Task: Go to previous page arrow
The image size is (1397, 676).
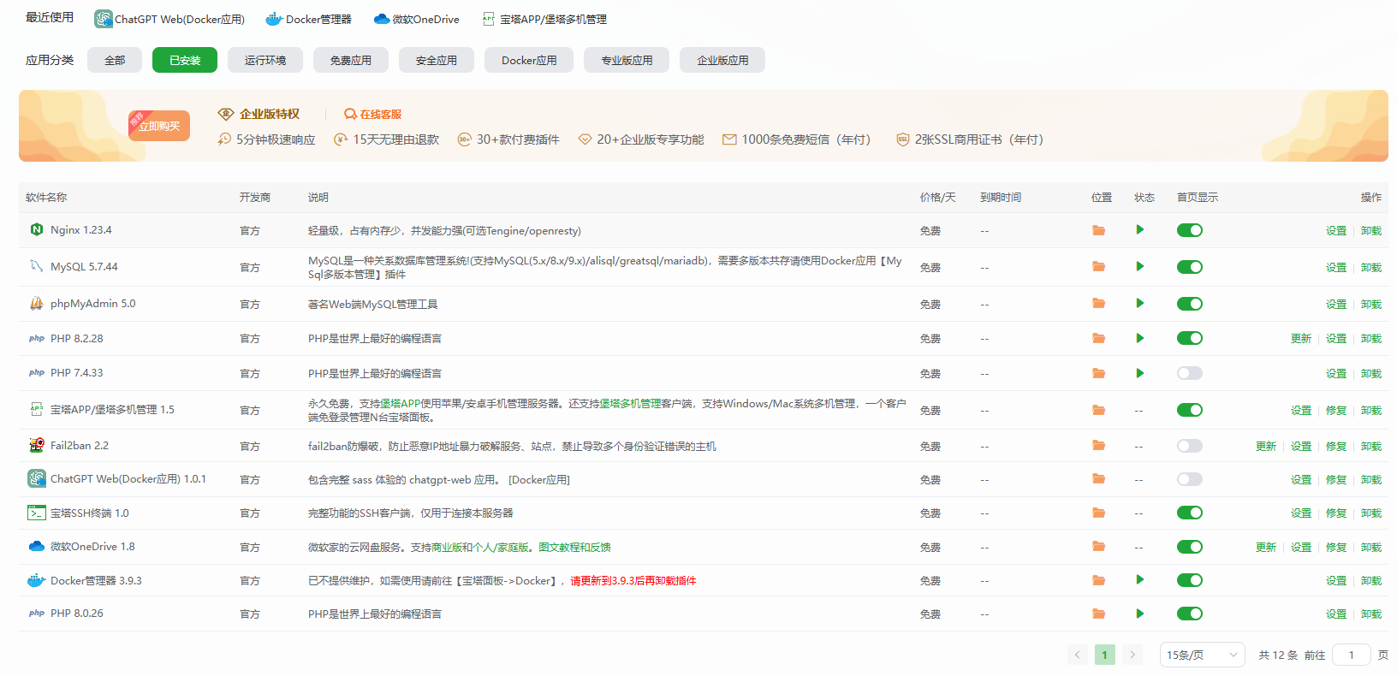Action: [1078, 655]
